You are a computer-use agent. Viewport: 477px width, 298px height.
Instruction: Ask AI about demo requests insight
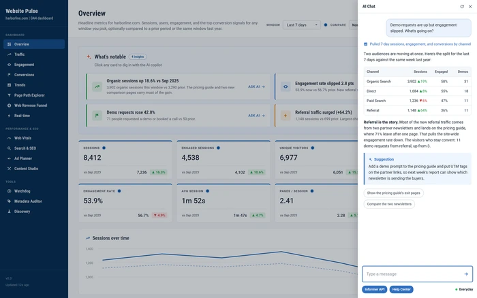click(256, 116)
